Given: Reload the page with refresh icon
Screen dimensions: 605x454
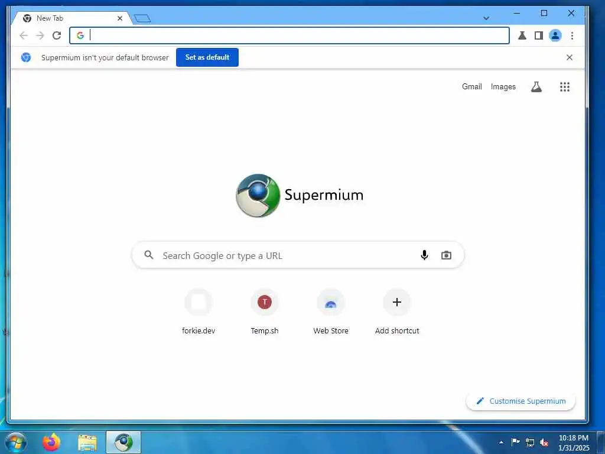Looking at the screenshot, I should click(x=57, y=35).
